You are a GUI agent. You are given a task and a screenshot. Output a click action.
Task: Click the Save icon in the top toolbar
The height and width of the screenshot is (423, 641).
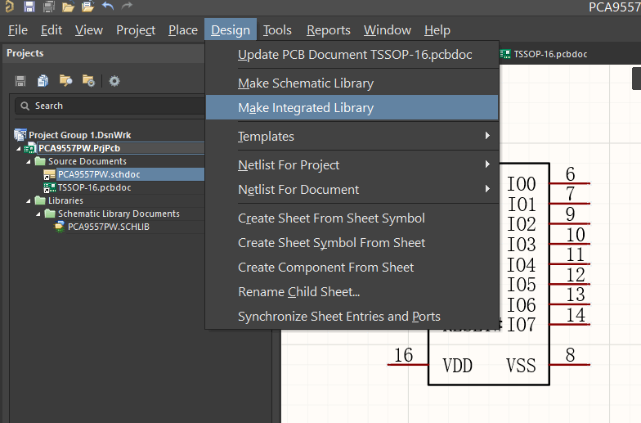(x=29, y=7)
